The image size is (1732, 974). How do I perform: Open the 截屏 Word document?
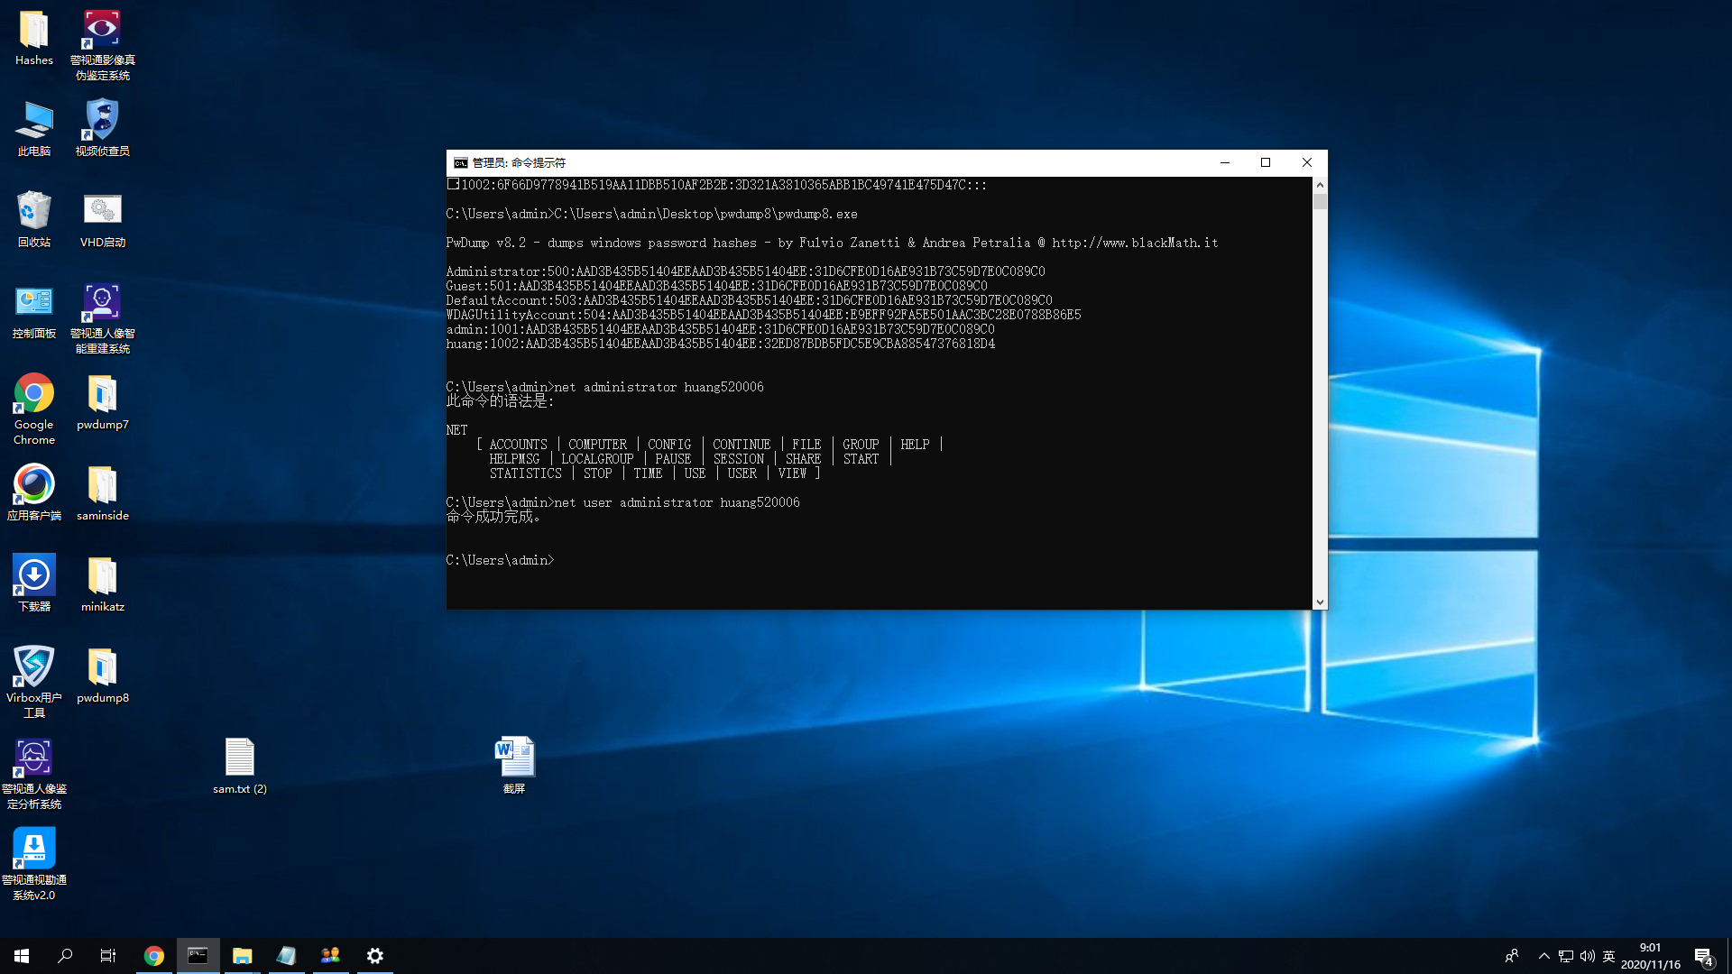point(514,758)
